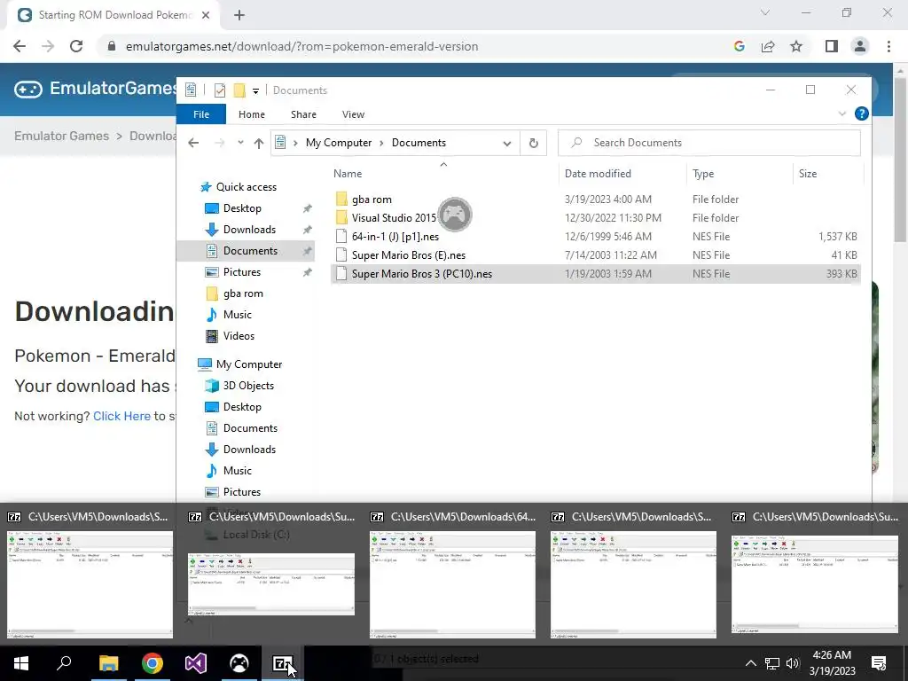
Task: Reload the Chrome page
Action: click(76, 46)
